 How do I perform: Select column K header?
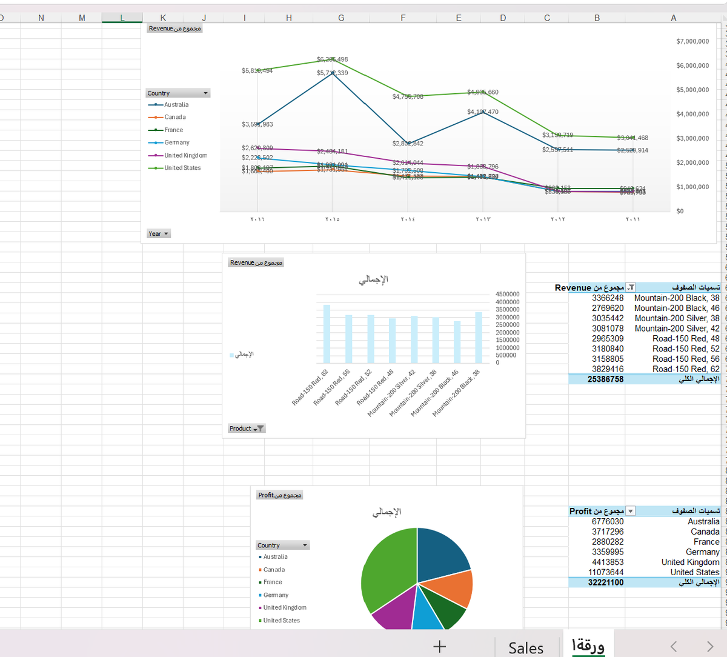pos(163,18)
